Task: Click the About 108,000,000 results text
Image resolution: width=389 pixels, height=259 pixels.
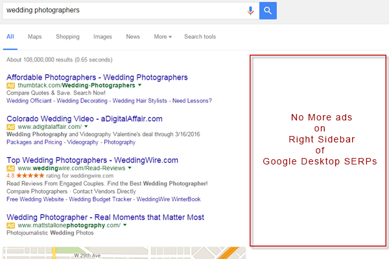Action: 59,60
